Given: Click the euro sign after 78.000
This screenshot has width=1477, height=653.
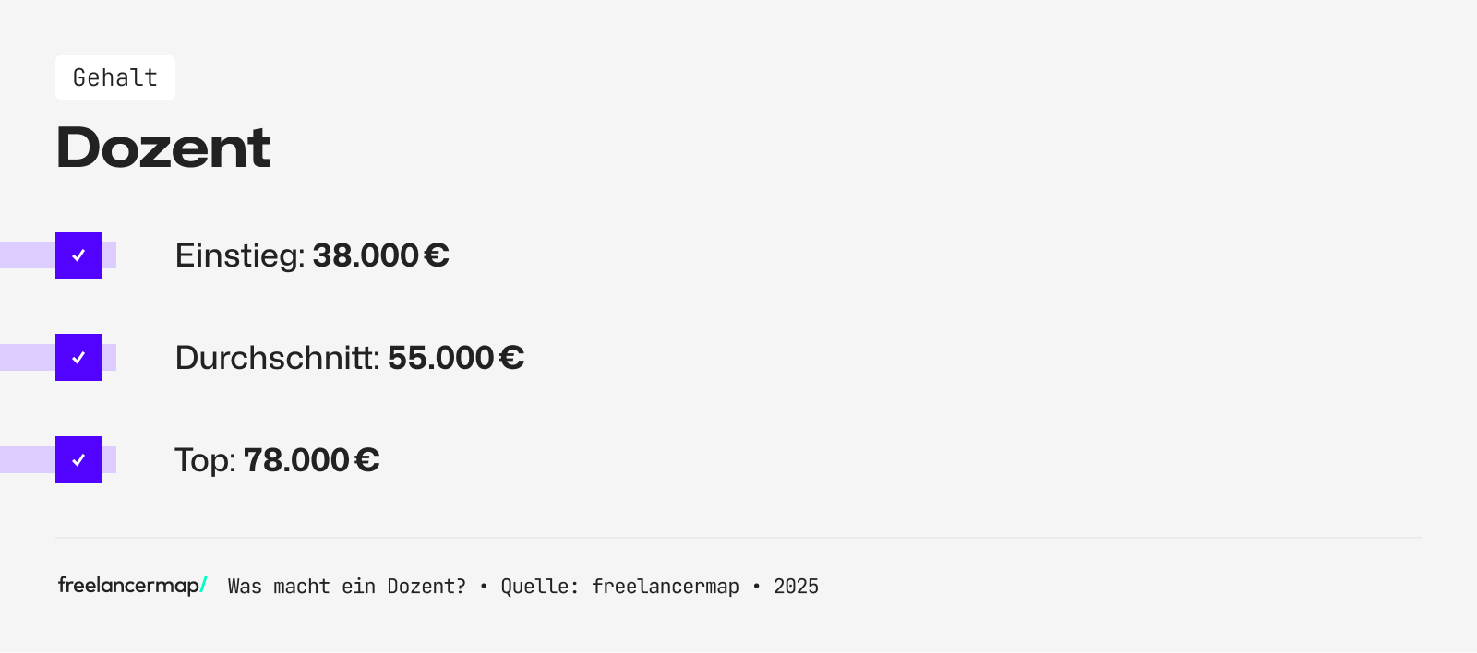Looking at the screenshot, I should (x=367, y=460).
